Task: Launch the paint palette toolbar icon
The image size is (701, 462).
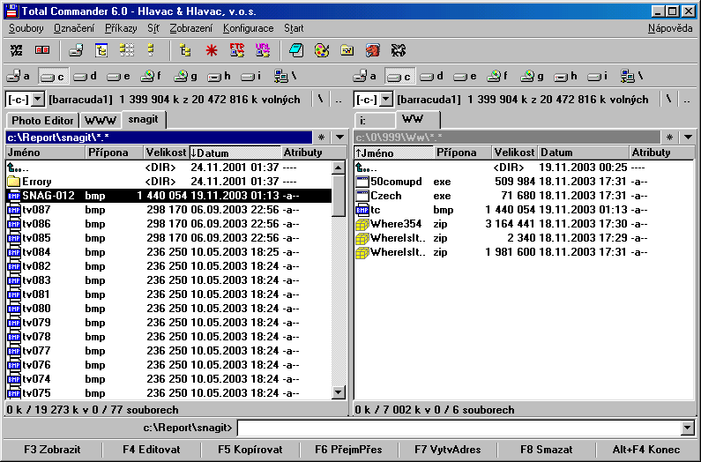Action: tap(322, 50)
